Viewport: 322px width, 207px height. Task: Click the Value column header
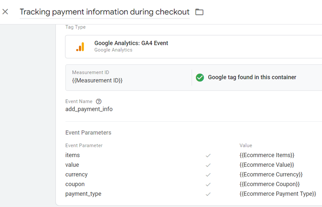pyautogui.click(x=246, y=146)
